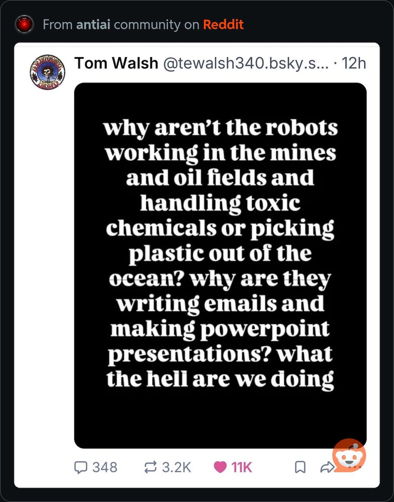The image size is (394, 502).
Task: Click the 11K likes count
Action: coord(241,467)
